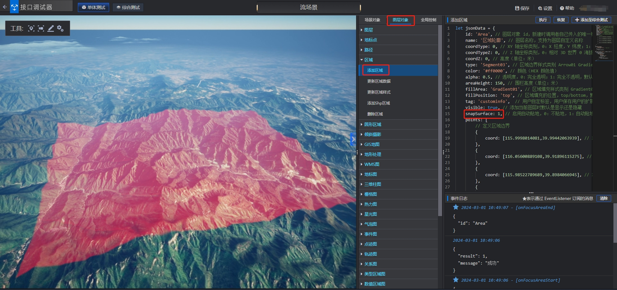
Task: Click the 清除 button in event log
Action: tap(603, 198)
